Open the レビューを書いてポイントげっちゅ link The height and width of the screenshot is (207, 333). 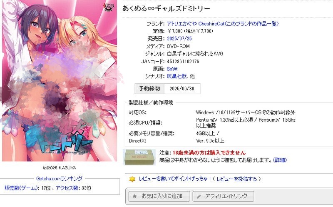(175, 179)
